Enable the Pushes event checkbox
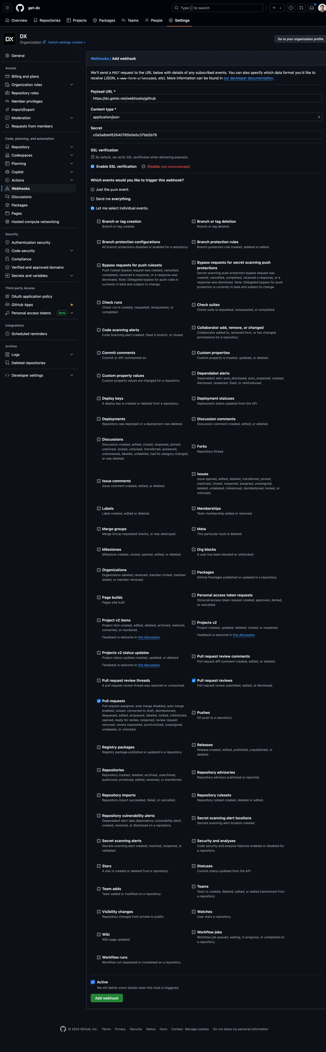The height and width of the screenshot is (1052, 326). (x=194, y=712)
